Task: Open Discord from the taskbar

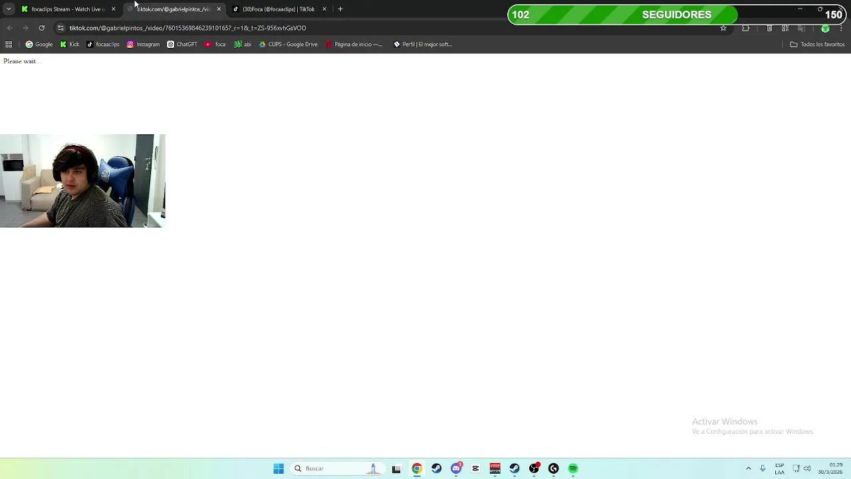Action: 456,468
